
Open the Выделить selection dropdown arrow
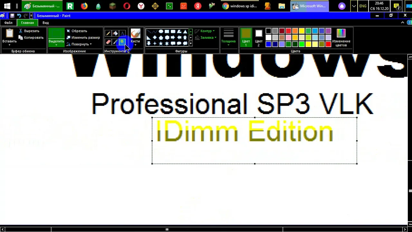pos(56,45)
